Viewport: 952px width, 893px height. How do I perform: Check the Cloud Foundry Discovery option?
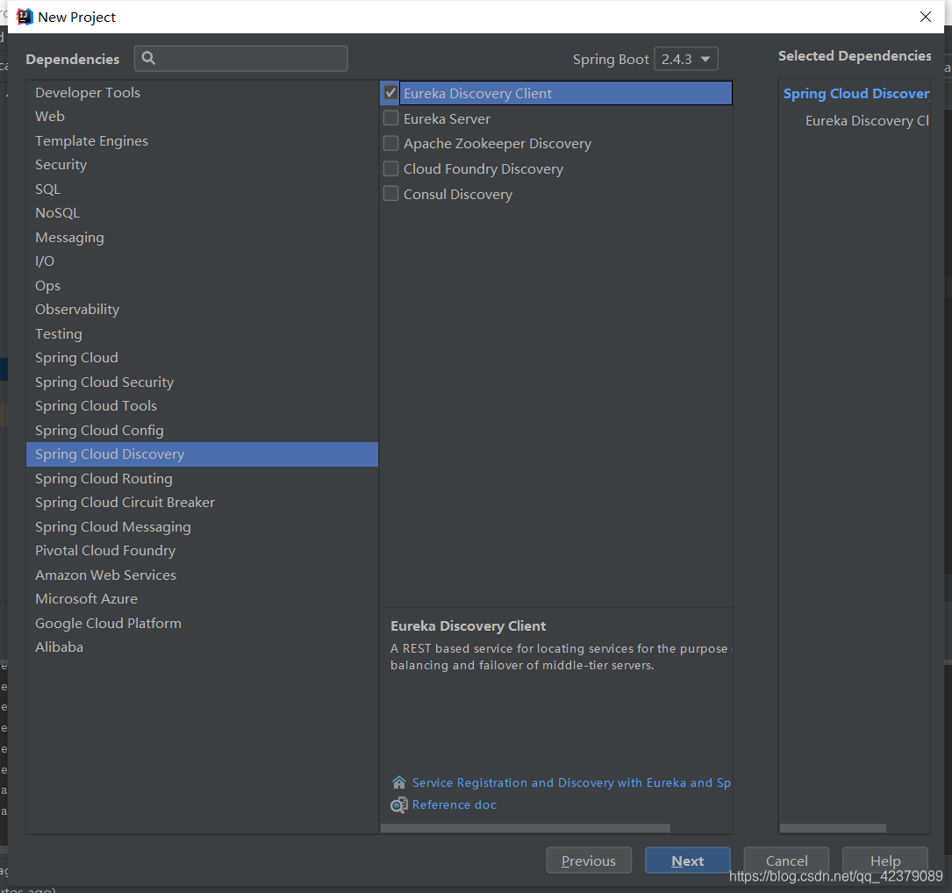391,168
